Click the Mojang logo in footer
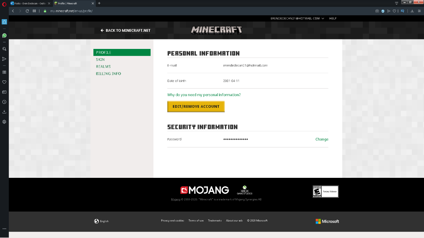The height and width of the screenshot is (238, 424). tap(204, 190)
